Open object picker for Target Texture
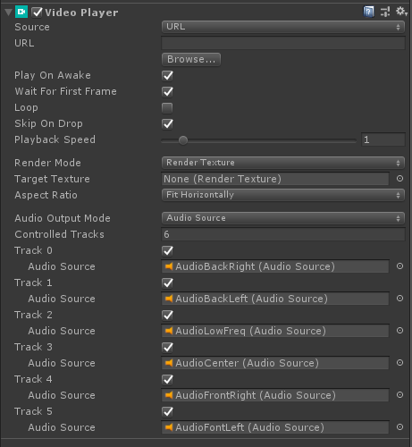Viewport: 412px width, 447px height. (x=399, y=179)
